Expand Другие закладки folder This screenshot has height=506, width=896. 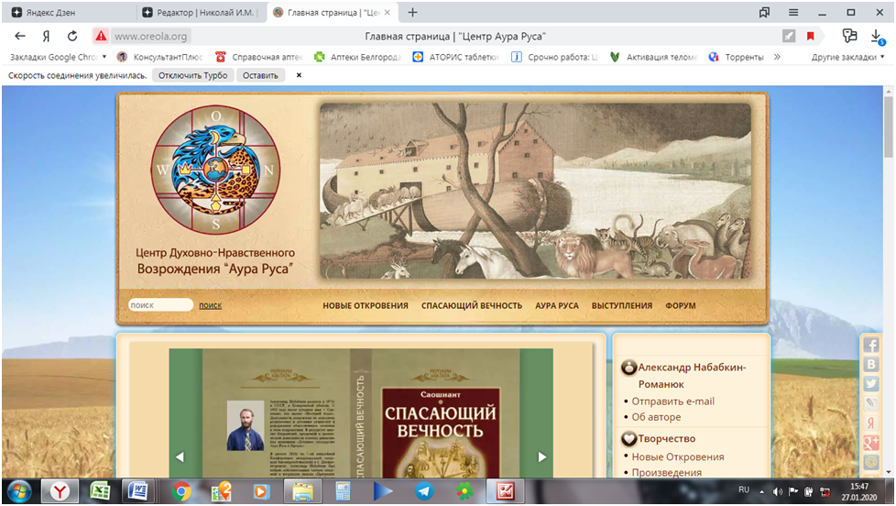click(848, 57)
